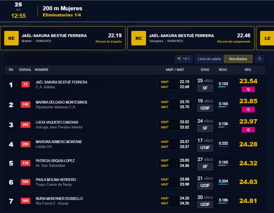274x213 pixels.
Task: Click Récord de España 22.19 value
Action: pyautogui.click(x=115, y=35)
